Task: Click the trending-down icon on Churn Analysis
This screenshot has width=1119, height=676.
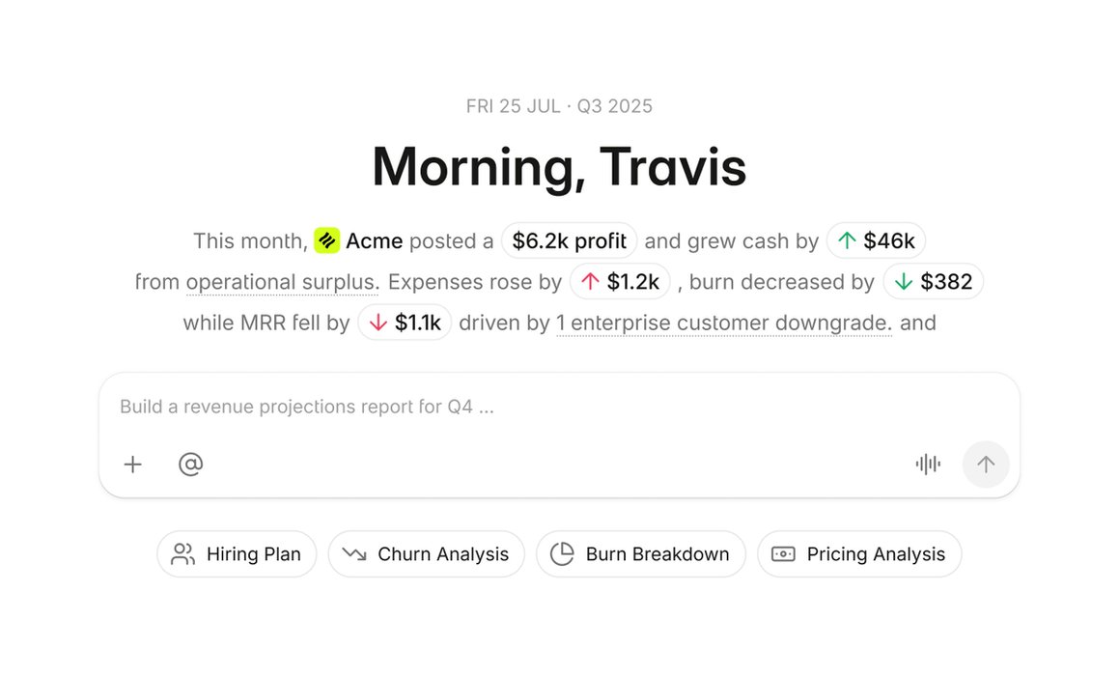Action: pos(354,554)
